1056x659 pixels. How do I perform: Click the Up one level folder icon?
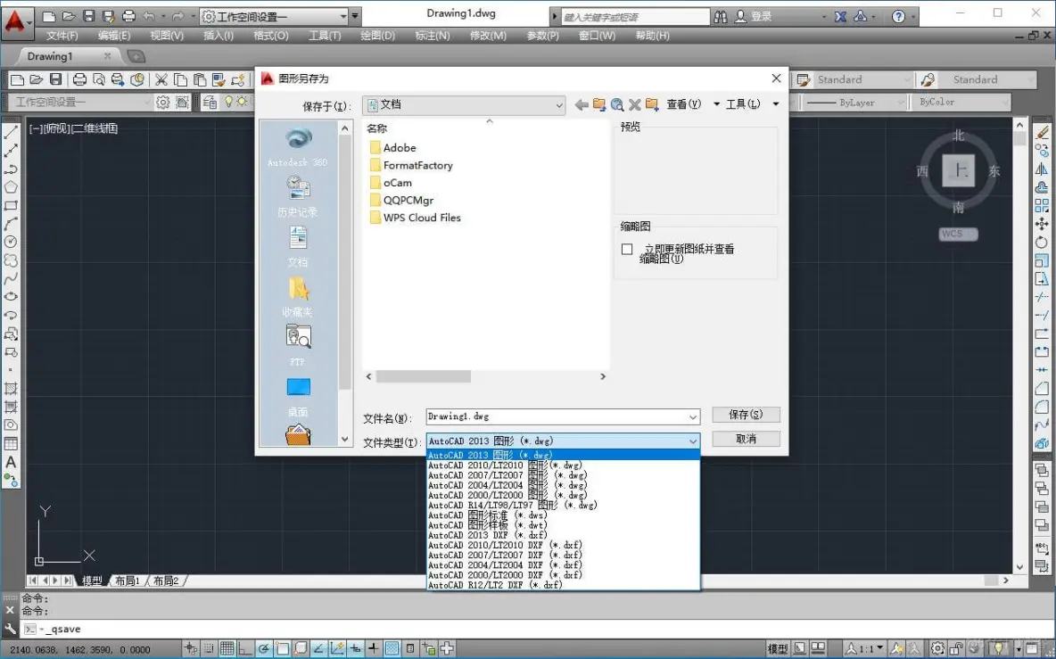click(x=598, y=104)
